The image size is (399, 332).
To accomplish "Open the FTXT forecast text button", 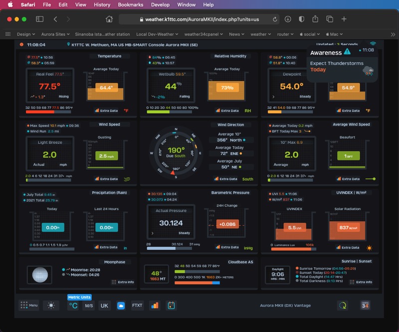I will (x=137, y=305).
